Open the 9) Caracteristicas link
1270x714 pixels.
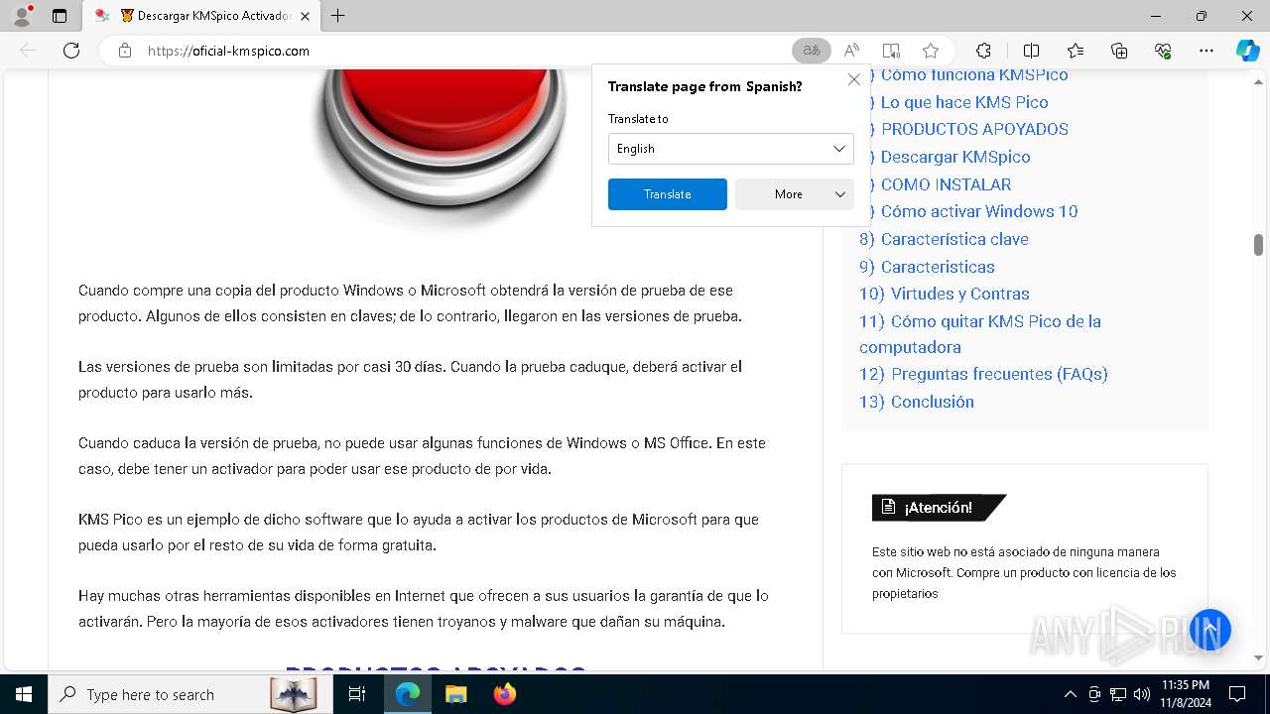[927, 267]
